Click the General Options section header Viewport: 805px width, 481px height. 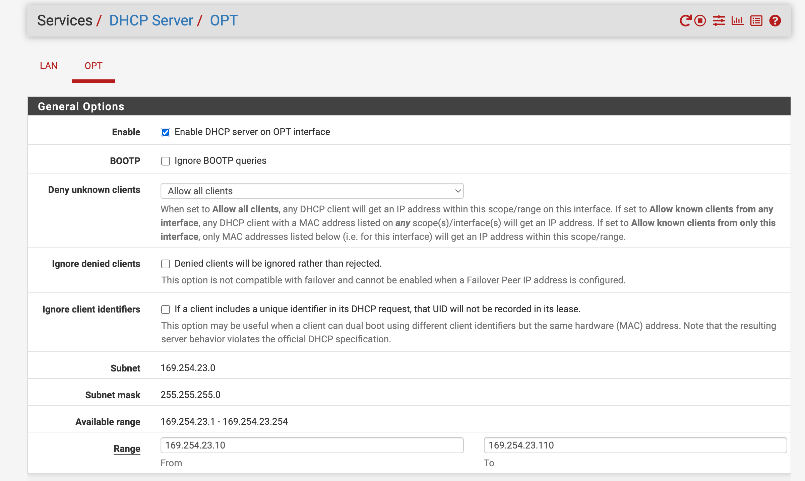coord(81,107)
